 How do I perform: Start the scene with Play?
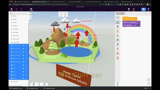pyautogui.click(x=148, y=9)
